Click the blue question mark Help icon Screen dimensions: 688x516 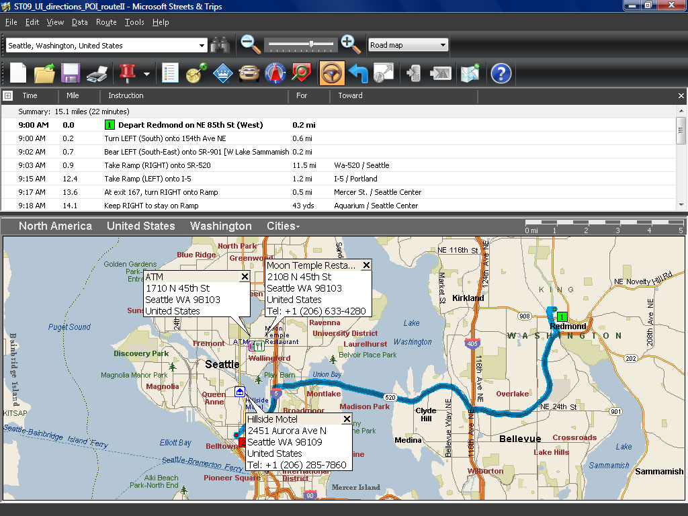(x=501, y=73)
